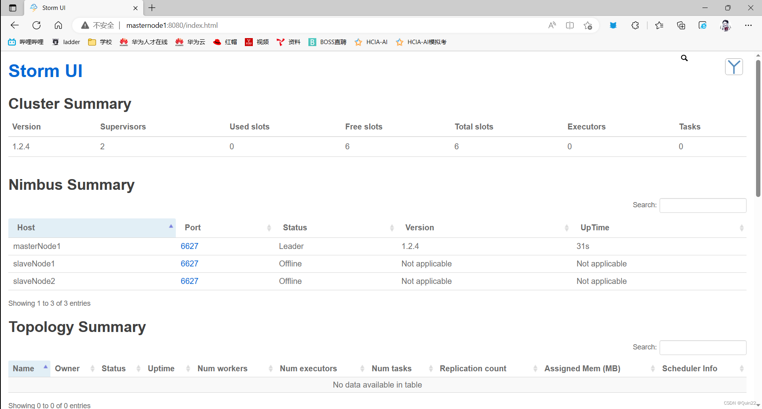Click 'No data available in table' row
This screenshot has height=409, width=762.
pos(377,385)
